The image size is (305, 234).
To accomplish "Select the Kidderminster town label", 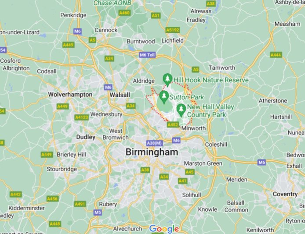I will [26, 208].
